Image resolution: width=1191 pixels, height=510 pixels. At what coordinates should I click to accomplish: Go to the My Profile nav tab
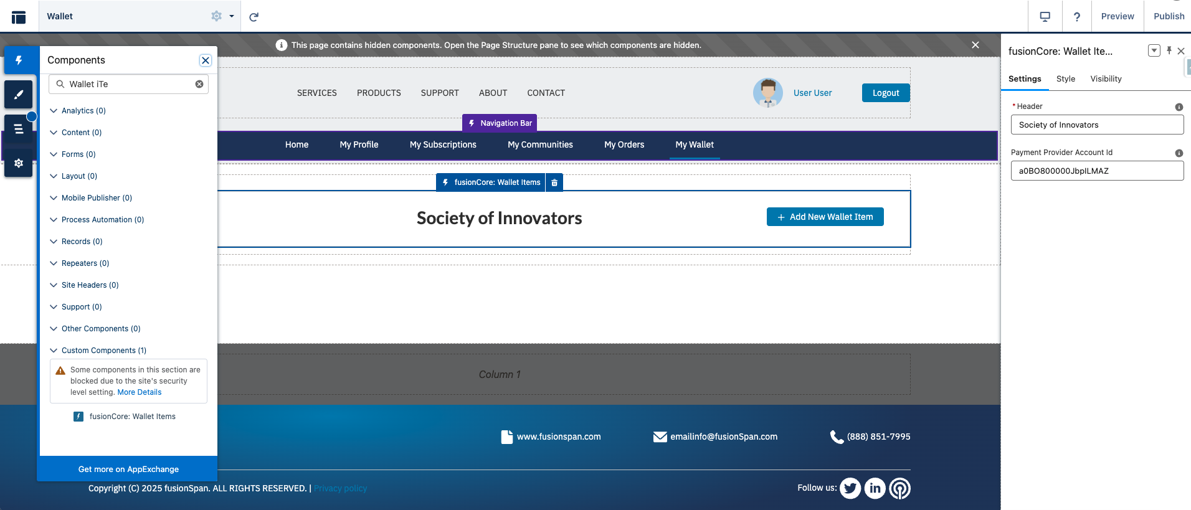(x=359, y=144)
